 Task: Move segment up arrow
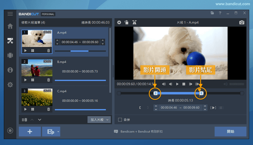(x=32, y=119)
